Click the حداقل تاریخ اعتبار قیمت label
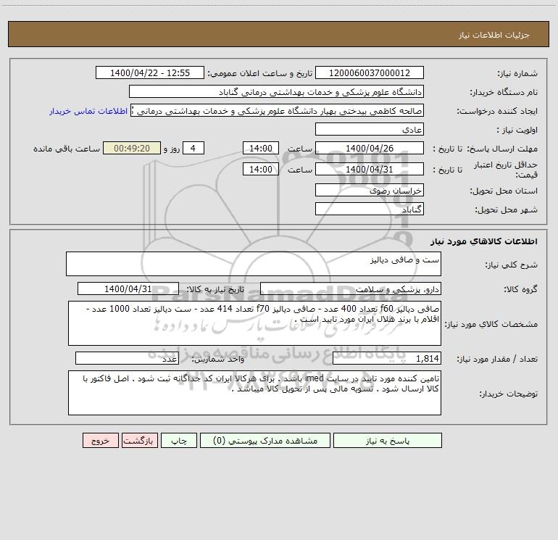Screen dimensions: 558x540 tap(505, 170)
